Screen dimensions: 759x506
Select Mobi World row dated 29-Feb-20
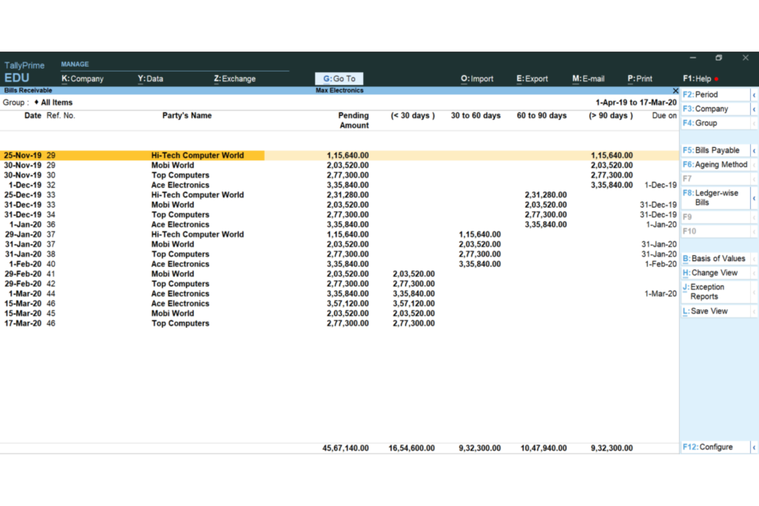[339, 274]
